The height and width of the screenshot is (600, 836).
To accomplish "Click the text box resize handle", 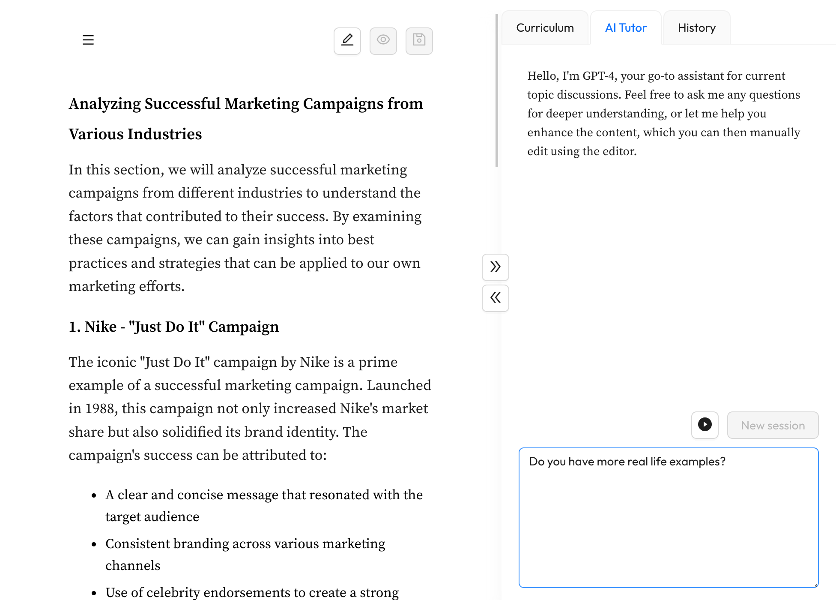I will point(816,585).
